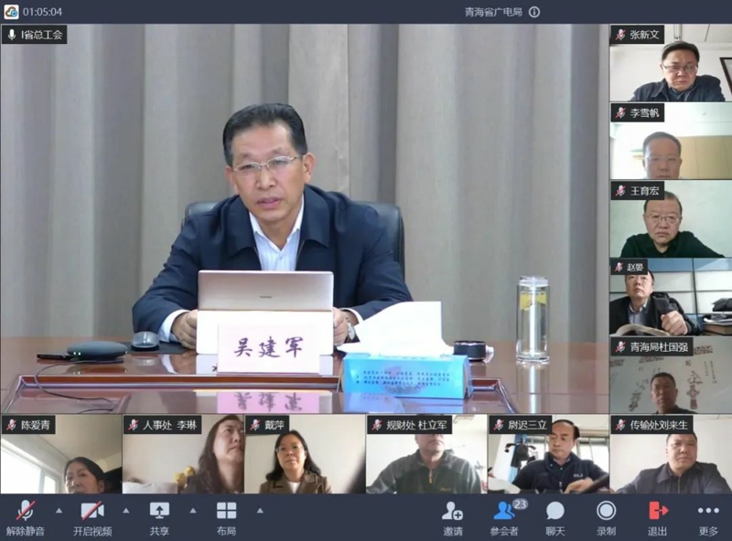732x541 pixels.
Task: Change the view using 布局 layout icon
Action: (x=226, y=517)
